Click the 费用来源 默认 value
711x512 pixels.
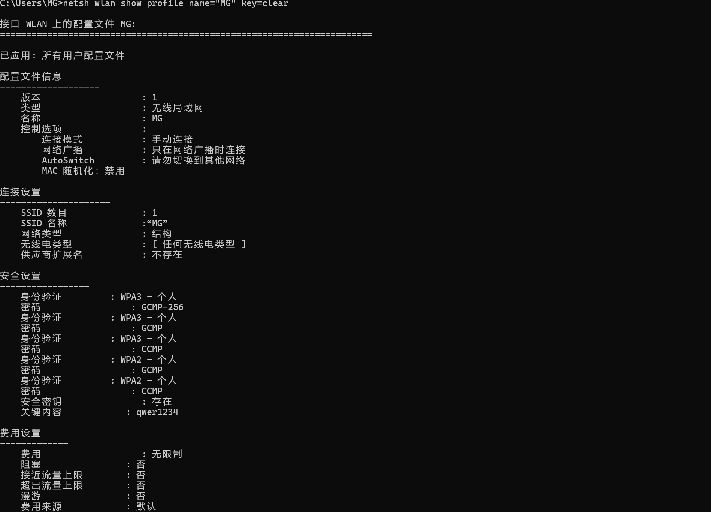146,506
